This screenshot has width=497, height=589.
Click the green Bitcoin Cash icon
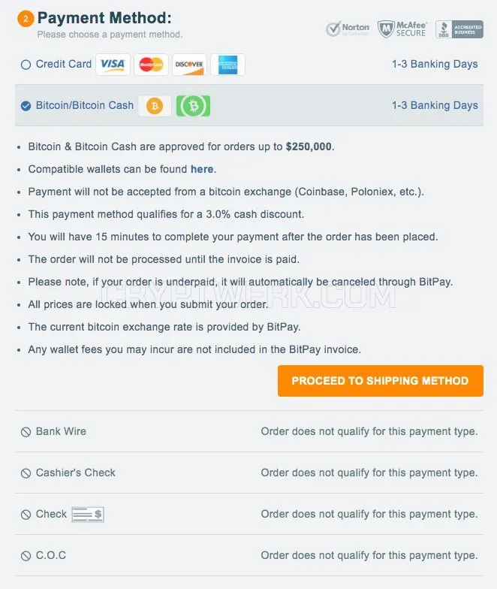194,106
